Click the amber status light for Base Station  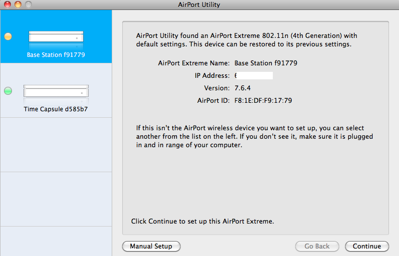click(8, 36)
